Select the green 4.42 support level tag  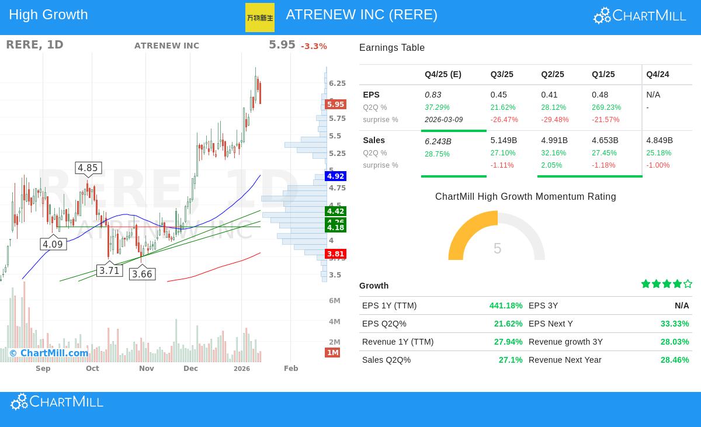pyautogui.click(x=335, y=211)
